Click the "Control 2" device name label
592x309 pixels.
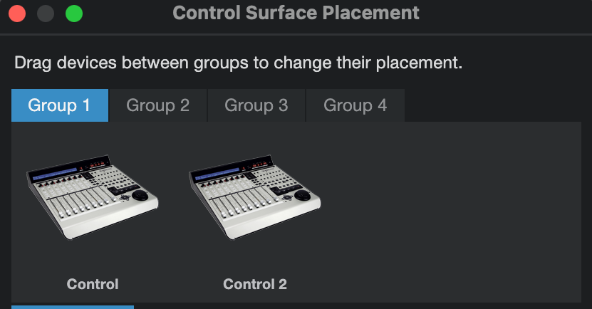pyautogui.click(x=255, y=284)
